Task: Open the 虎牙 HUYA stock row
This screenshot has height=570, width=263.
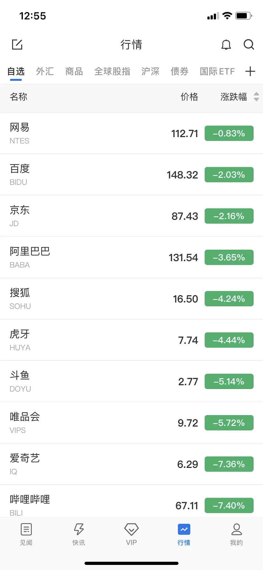Action: coord(95,340)
